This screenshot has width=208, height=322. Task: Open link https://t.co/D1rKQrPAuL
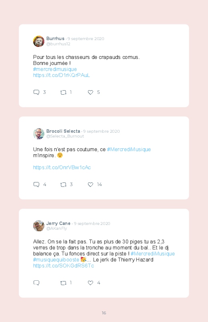tap(62, 75)
